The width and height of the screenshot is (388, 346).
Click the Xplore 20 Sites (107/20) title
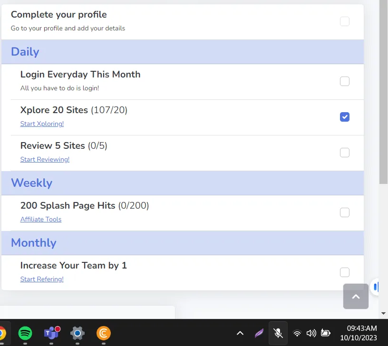[x=74, y=110]
